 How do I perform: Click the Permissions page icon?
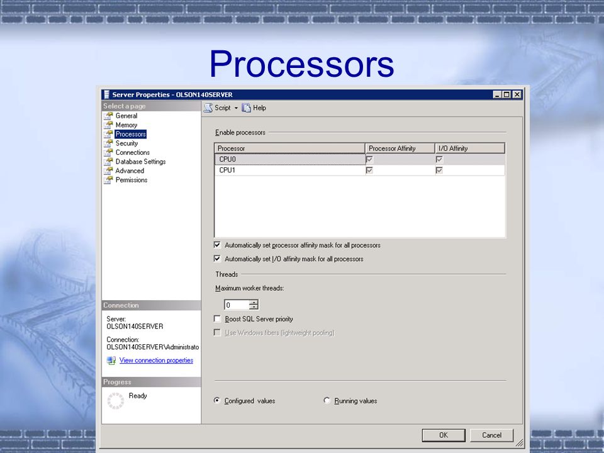click(108, 180)
